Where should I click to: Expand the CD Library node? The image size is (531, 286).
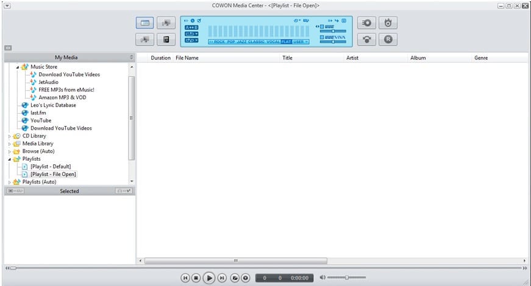click(10, 136)
